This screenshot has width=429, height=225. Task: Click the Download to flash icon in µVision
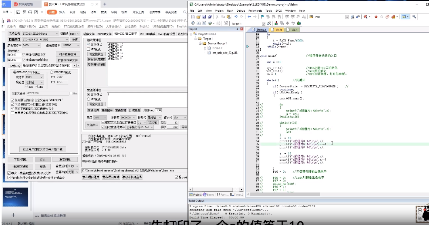pyautogui.click(x=226, y=23)
